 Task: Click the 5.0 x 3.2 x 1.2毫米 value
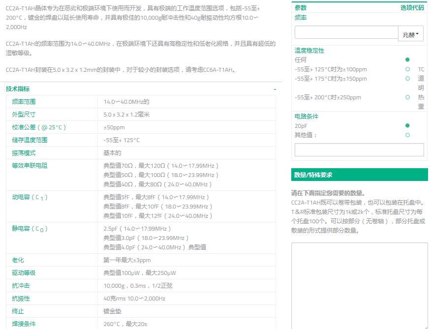pyautogui.click(x=126, y=115)
